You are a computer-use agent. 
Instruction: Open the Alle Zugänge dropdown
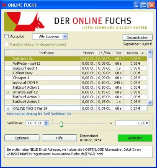coord(50,37)
